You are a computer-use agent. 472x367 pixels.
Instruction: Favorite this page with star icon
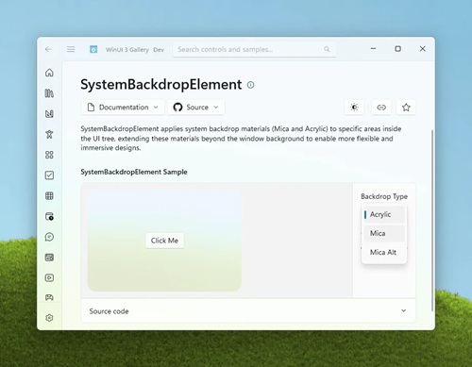[x=406, y=108]
